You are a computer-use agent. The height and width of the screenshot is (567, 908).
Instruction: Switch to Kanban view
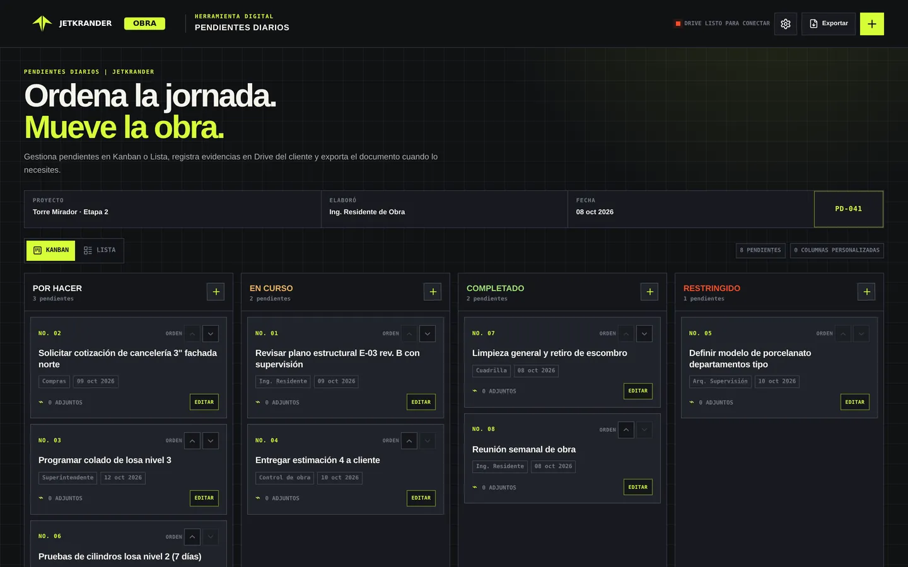50,250
